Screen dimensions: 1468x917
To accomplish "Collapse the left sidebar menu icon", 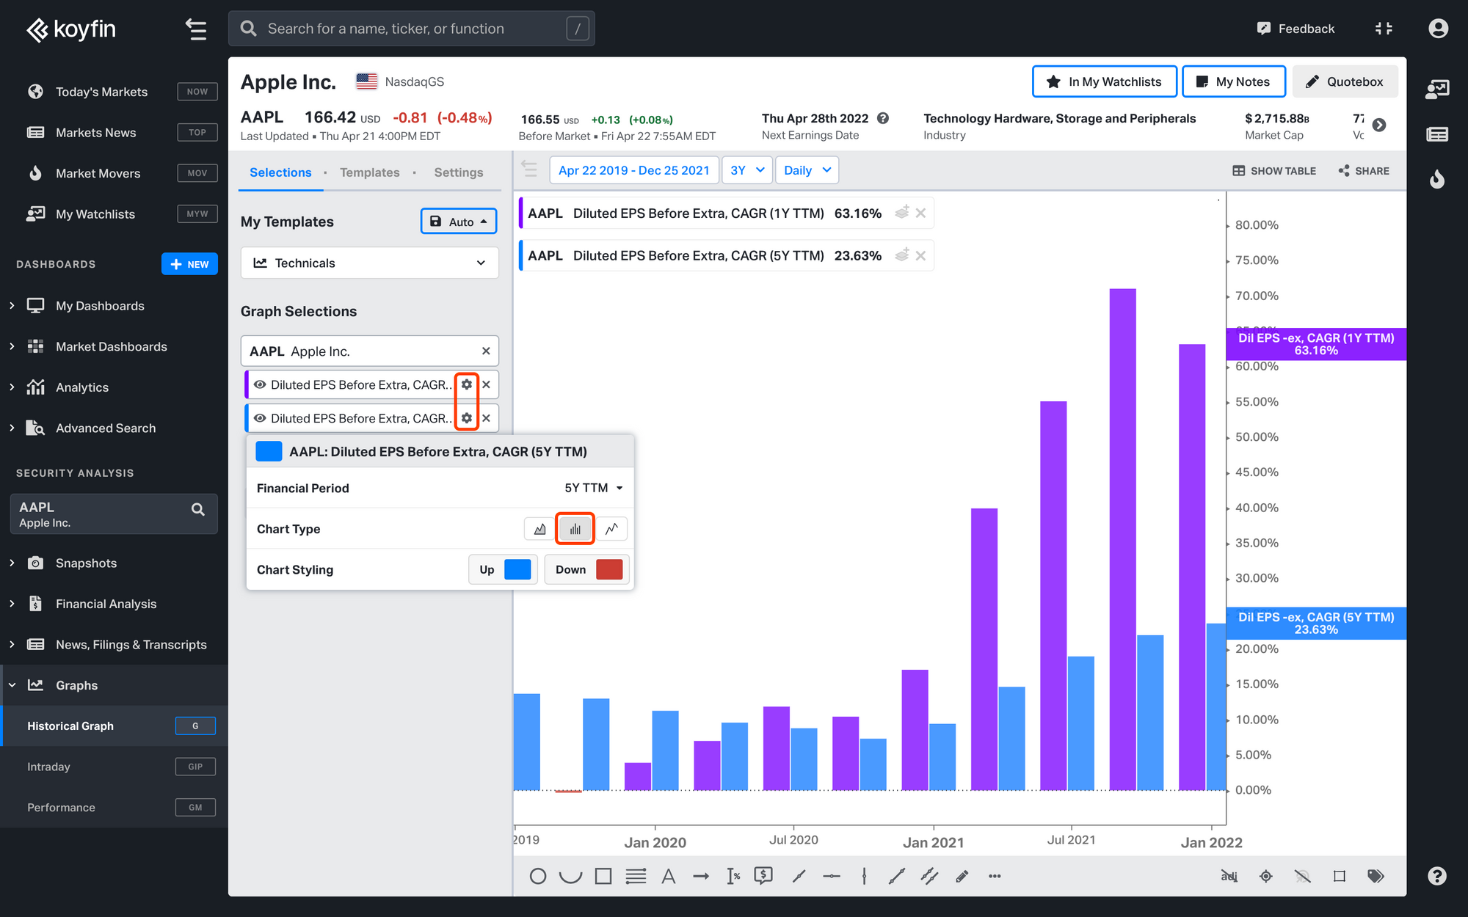I will click(x=195, y=29).
